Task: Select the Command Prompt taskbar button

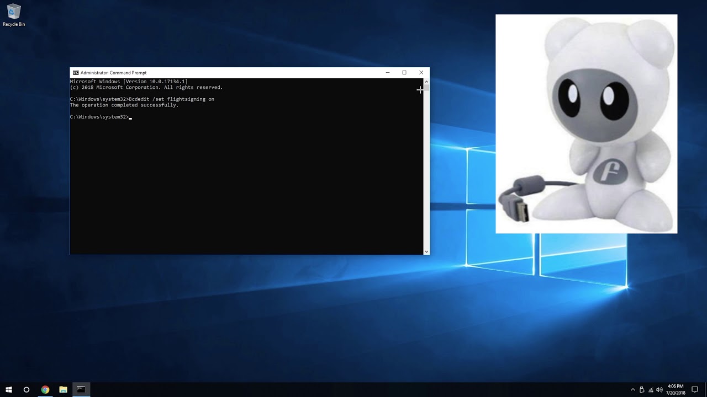Action: [x=81, y=389]
